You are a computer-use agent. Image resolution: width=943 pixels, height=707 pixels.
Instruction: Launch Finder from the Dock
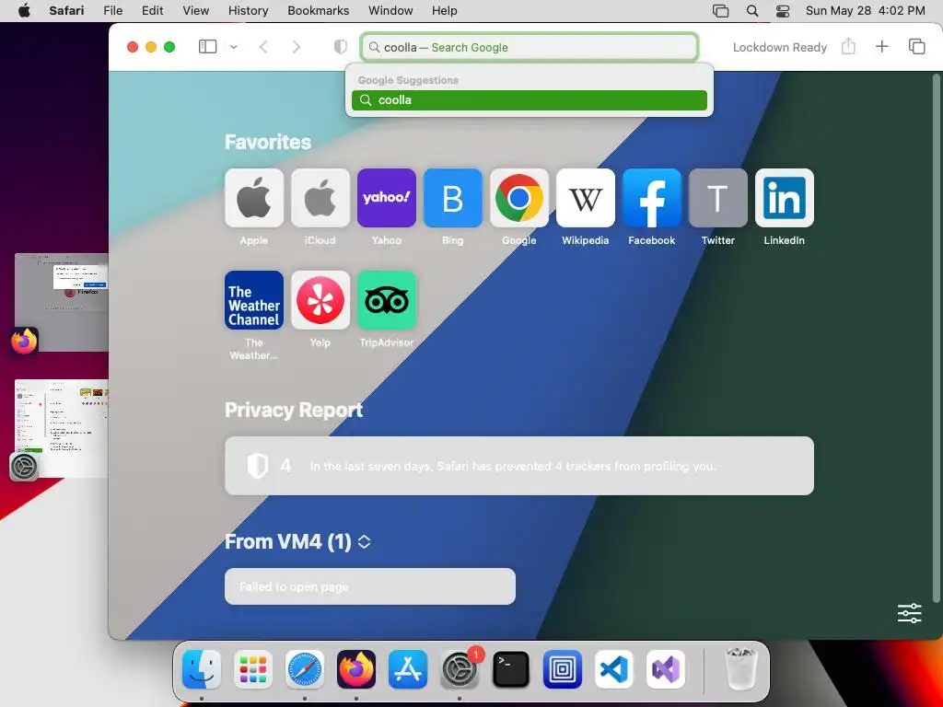click(202, 669)
